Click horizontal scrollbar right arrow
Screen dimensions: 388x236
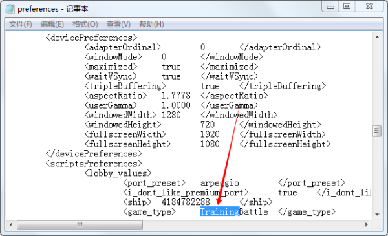(367, 225)
